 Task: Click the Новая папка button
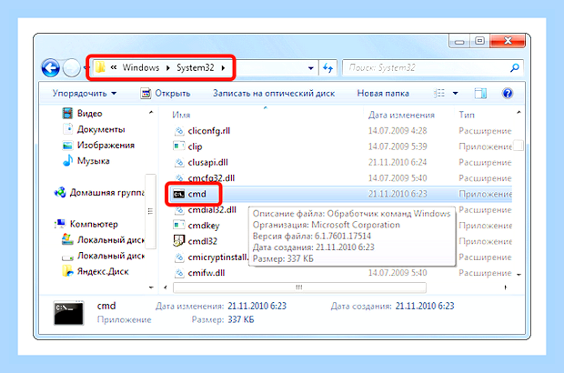click(x=383, y=94)
